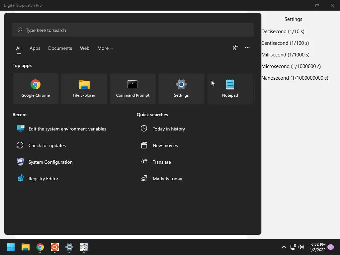Minimize the Digital Stopwatch Pro window
This screenshot has height=255, width=340.
point(301,5)
